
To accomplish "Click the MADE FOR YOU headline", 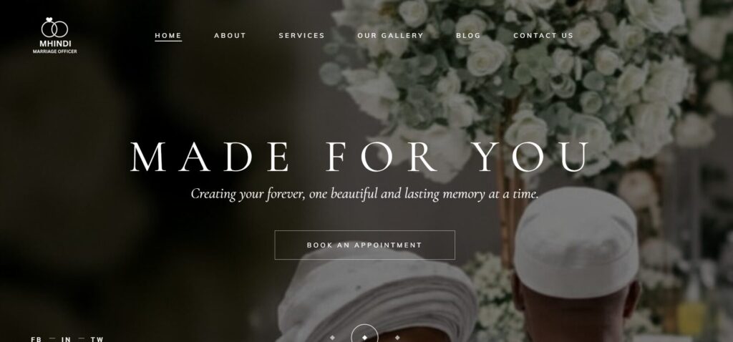I will 359,157.
